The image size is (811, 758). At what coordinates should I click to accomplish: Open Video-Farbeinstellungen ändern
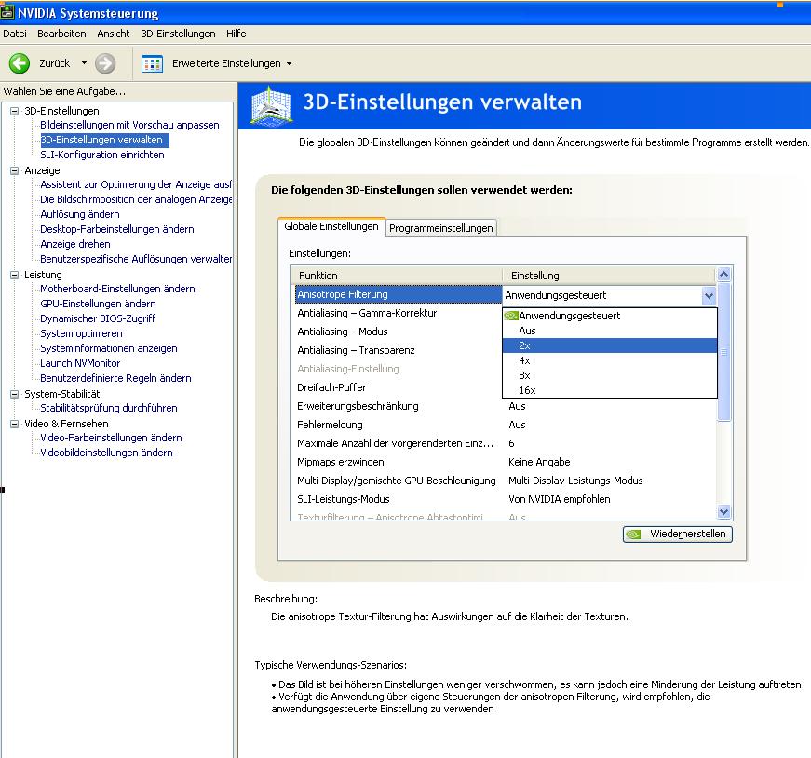pos(111,438)
